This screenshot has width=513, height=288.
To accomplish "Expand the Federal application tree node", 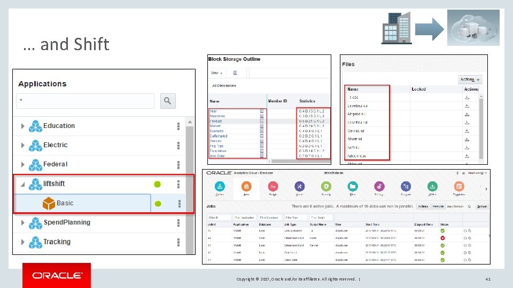I will [22, 165].
